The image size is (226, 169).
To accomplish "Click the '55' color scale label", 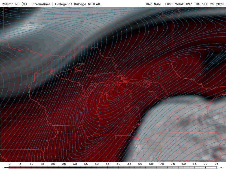I will pos(129,164).
